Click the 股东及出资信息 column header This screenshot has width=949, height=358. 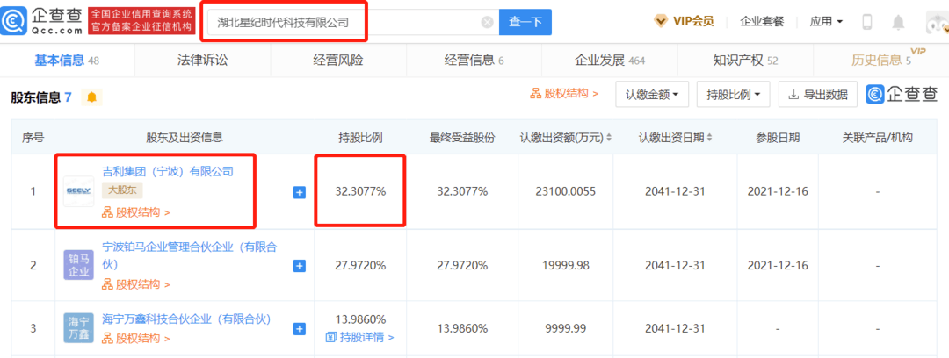[x=185, y=138]
